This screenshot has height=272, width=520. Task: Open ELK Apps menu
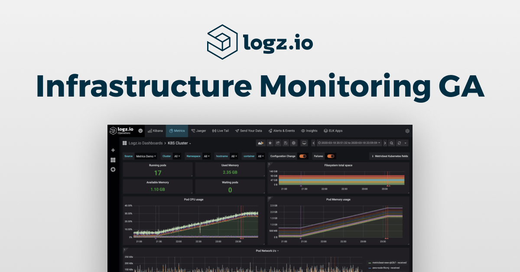tap(333, 131)
